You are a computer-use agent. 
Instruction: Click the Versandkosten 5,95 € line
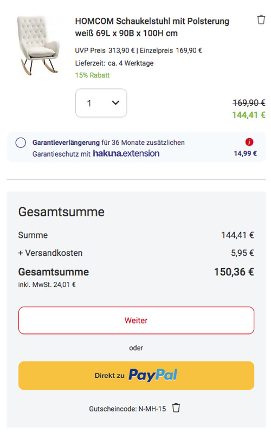coord(136,253)
